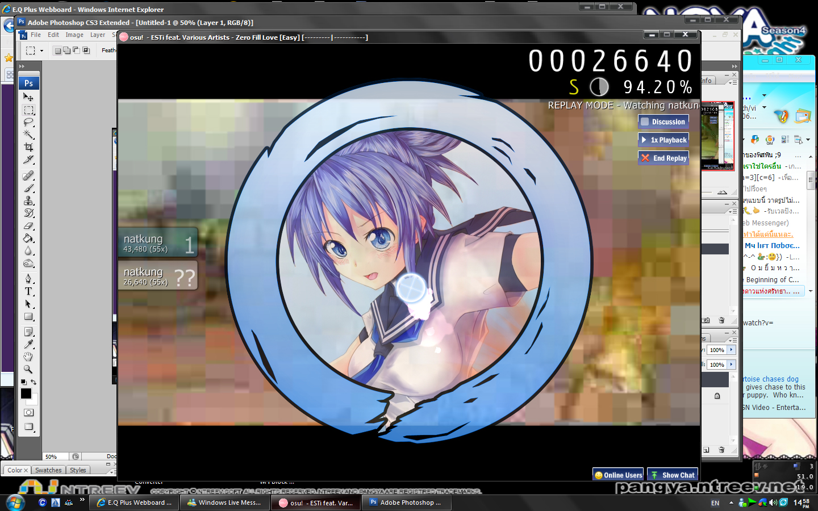Select the Brush tool
This screenshot has width=818, height=511.
tap(28, 188)
